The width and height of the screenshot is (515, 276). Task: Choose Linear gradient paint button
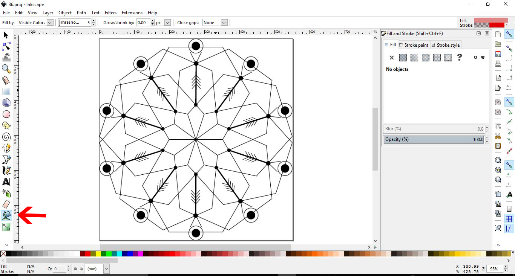(x=414, y=58)
